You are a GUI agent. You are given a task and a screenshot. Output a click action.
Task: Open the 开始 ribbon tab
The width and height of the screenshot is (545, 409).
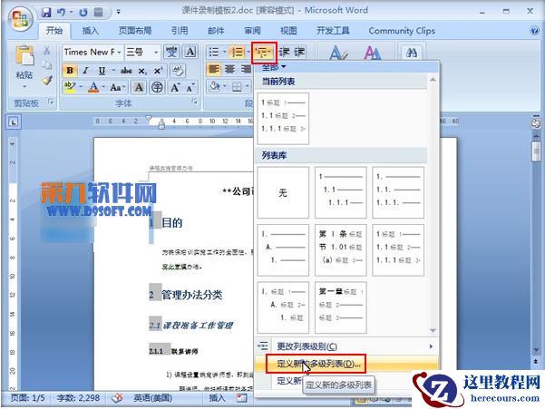pos(54,31)
